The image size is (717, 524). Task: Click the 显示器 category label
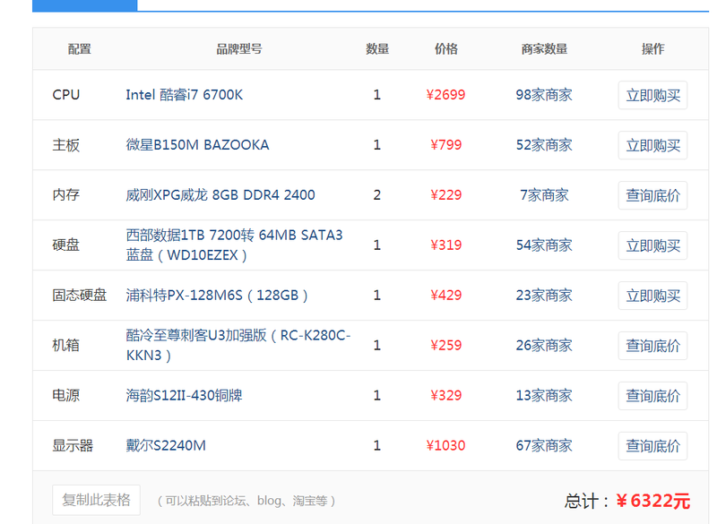click(73, 445)
